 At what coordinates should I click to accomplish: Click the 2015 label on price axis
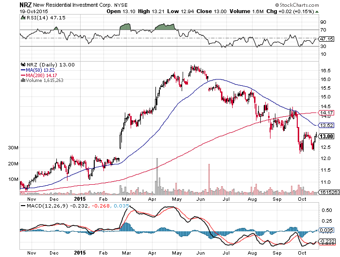80,199
